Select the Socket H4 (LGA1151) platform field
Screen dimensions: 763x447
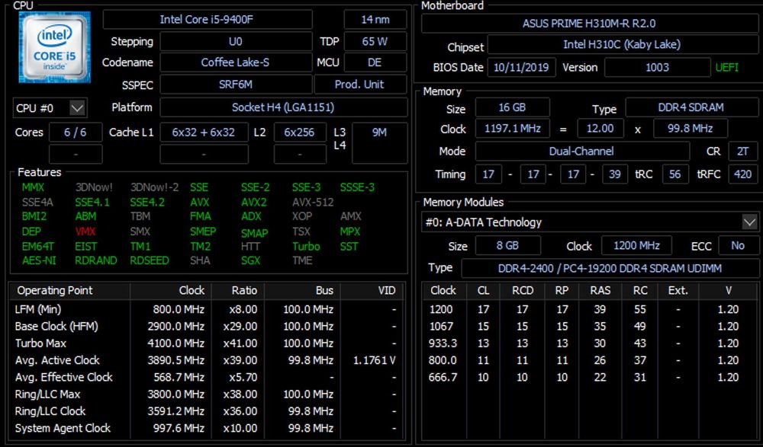coord(284,107)
